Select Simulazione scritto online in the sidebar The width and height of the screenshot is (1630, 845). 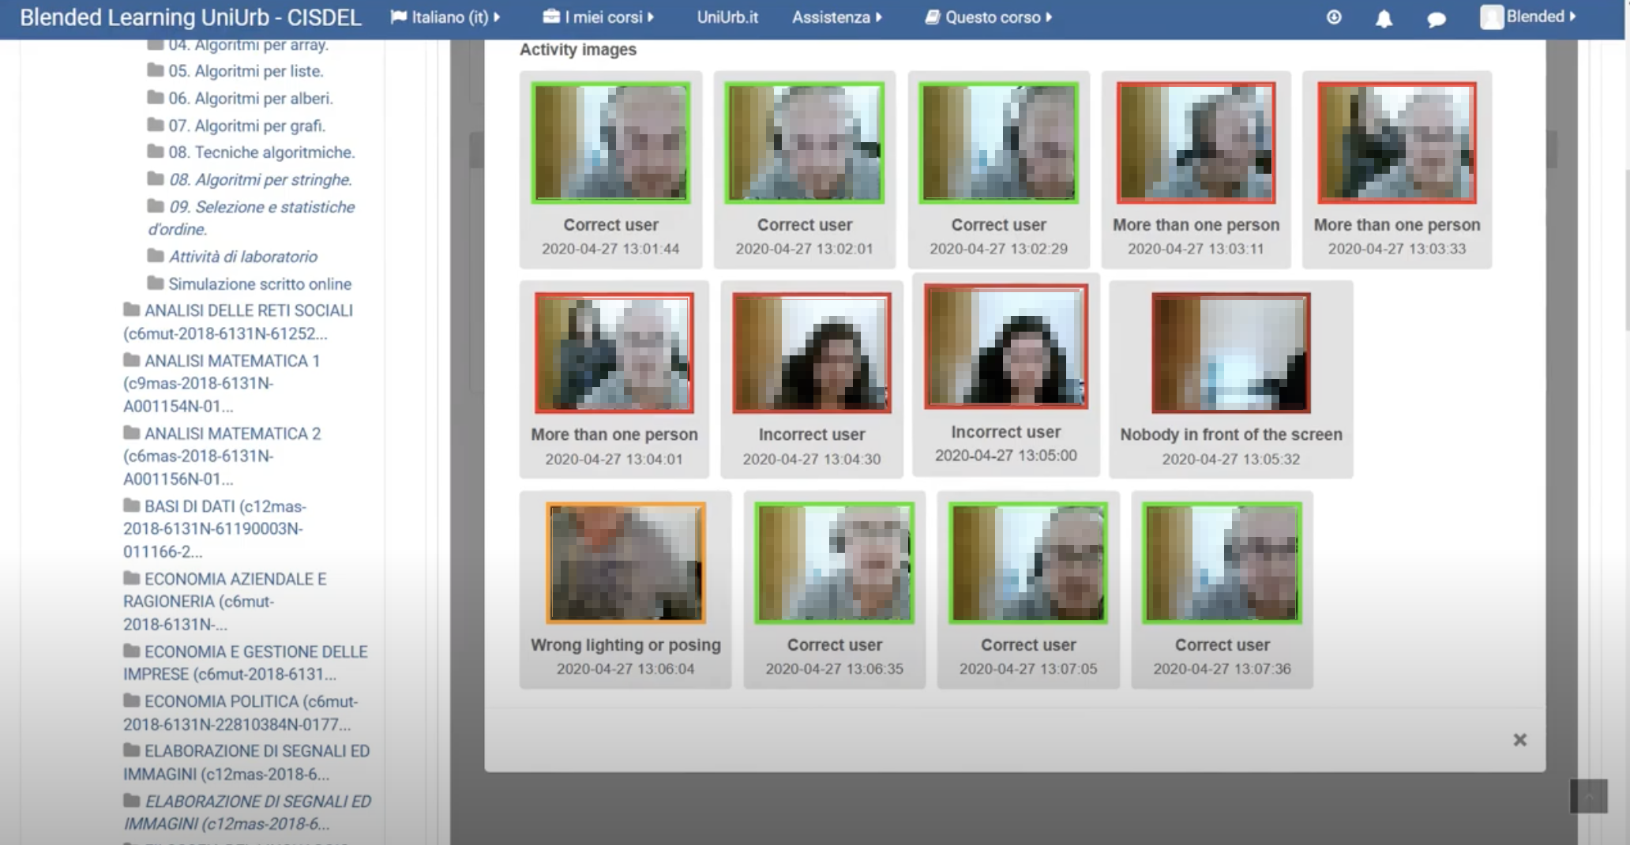click(x=261, y=284)
